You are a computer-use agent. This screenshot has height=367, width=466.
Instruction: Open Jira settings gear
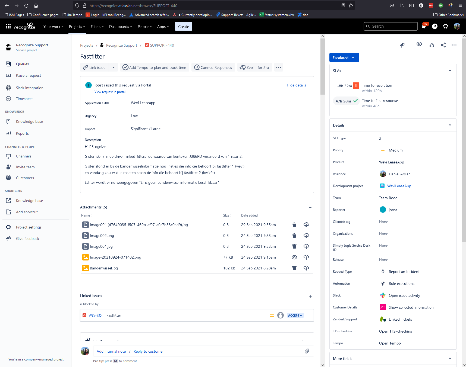[x=446, y=26]
